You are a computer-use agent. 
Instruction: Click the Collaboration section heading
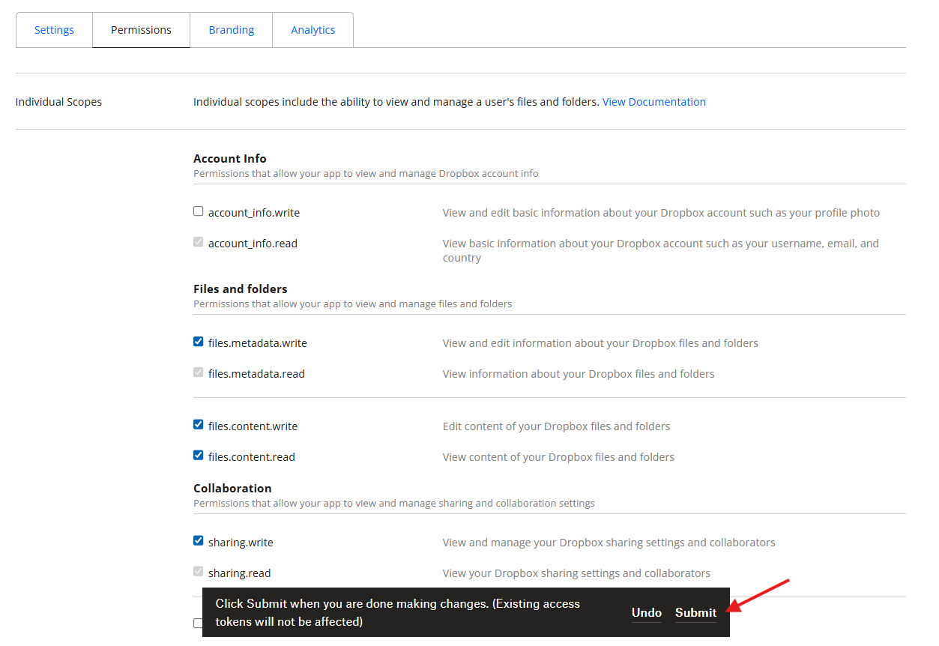[232, 489]
